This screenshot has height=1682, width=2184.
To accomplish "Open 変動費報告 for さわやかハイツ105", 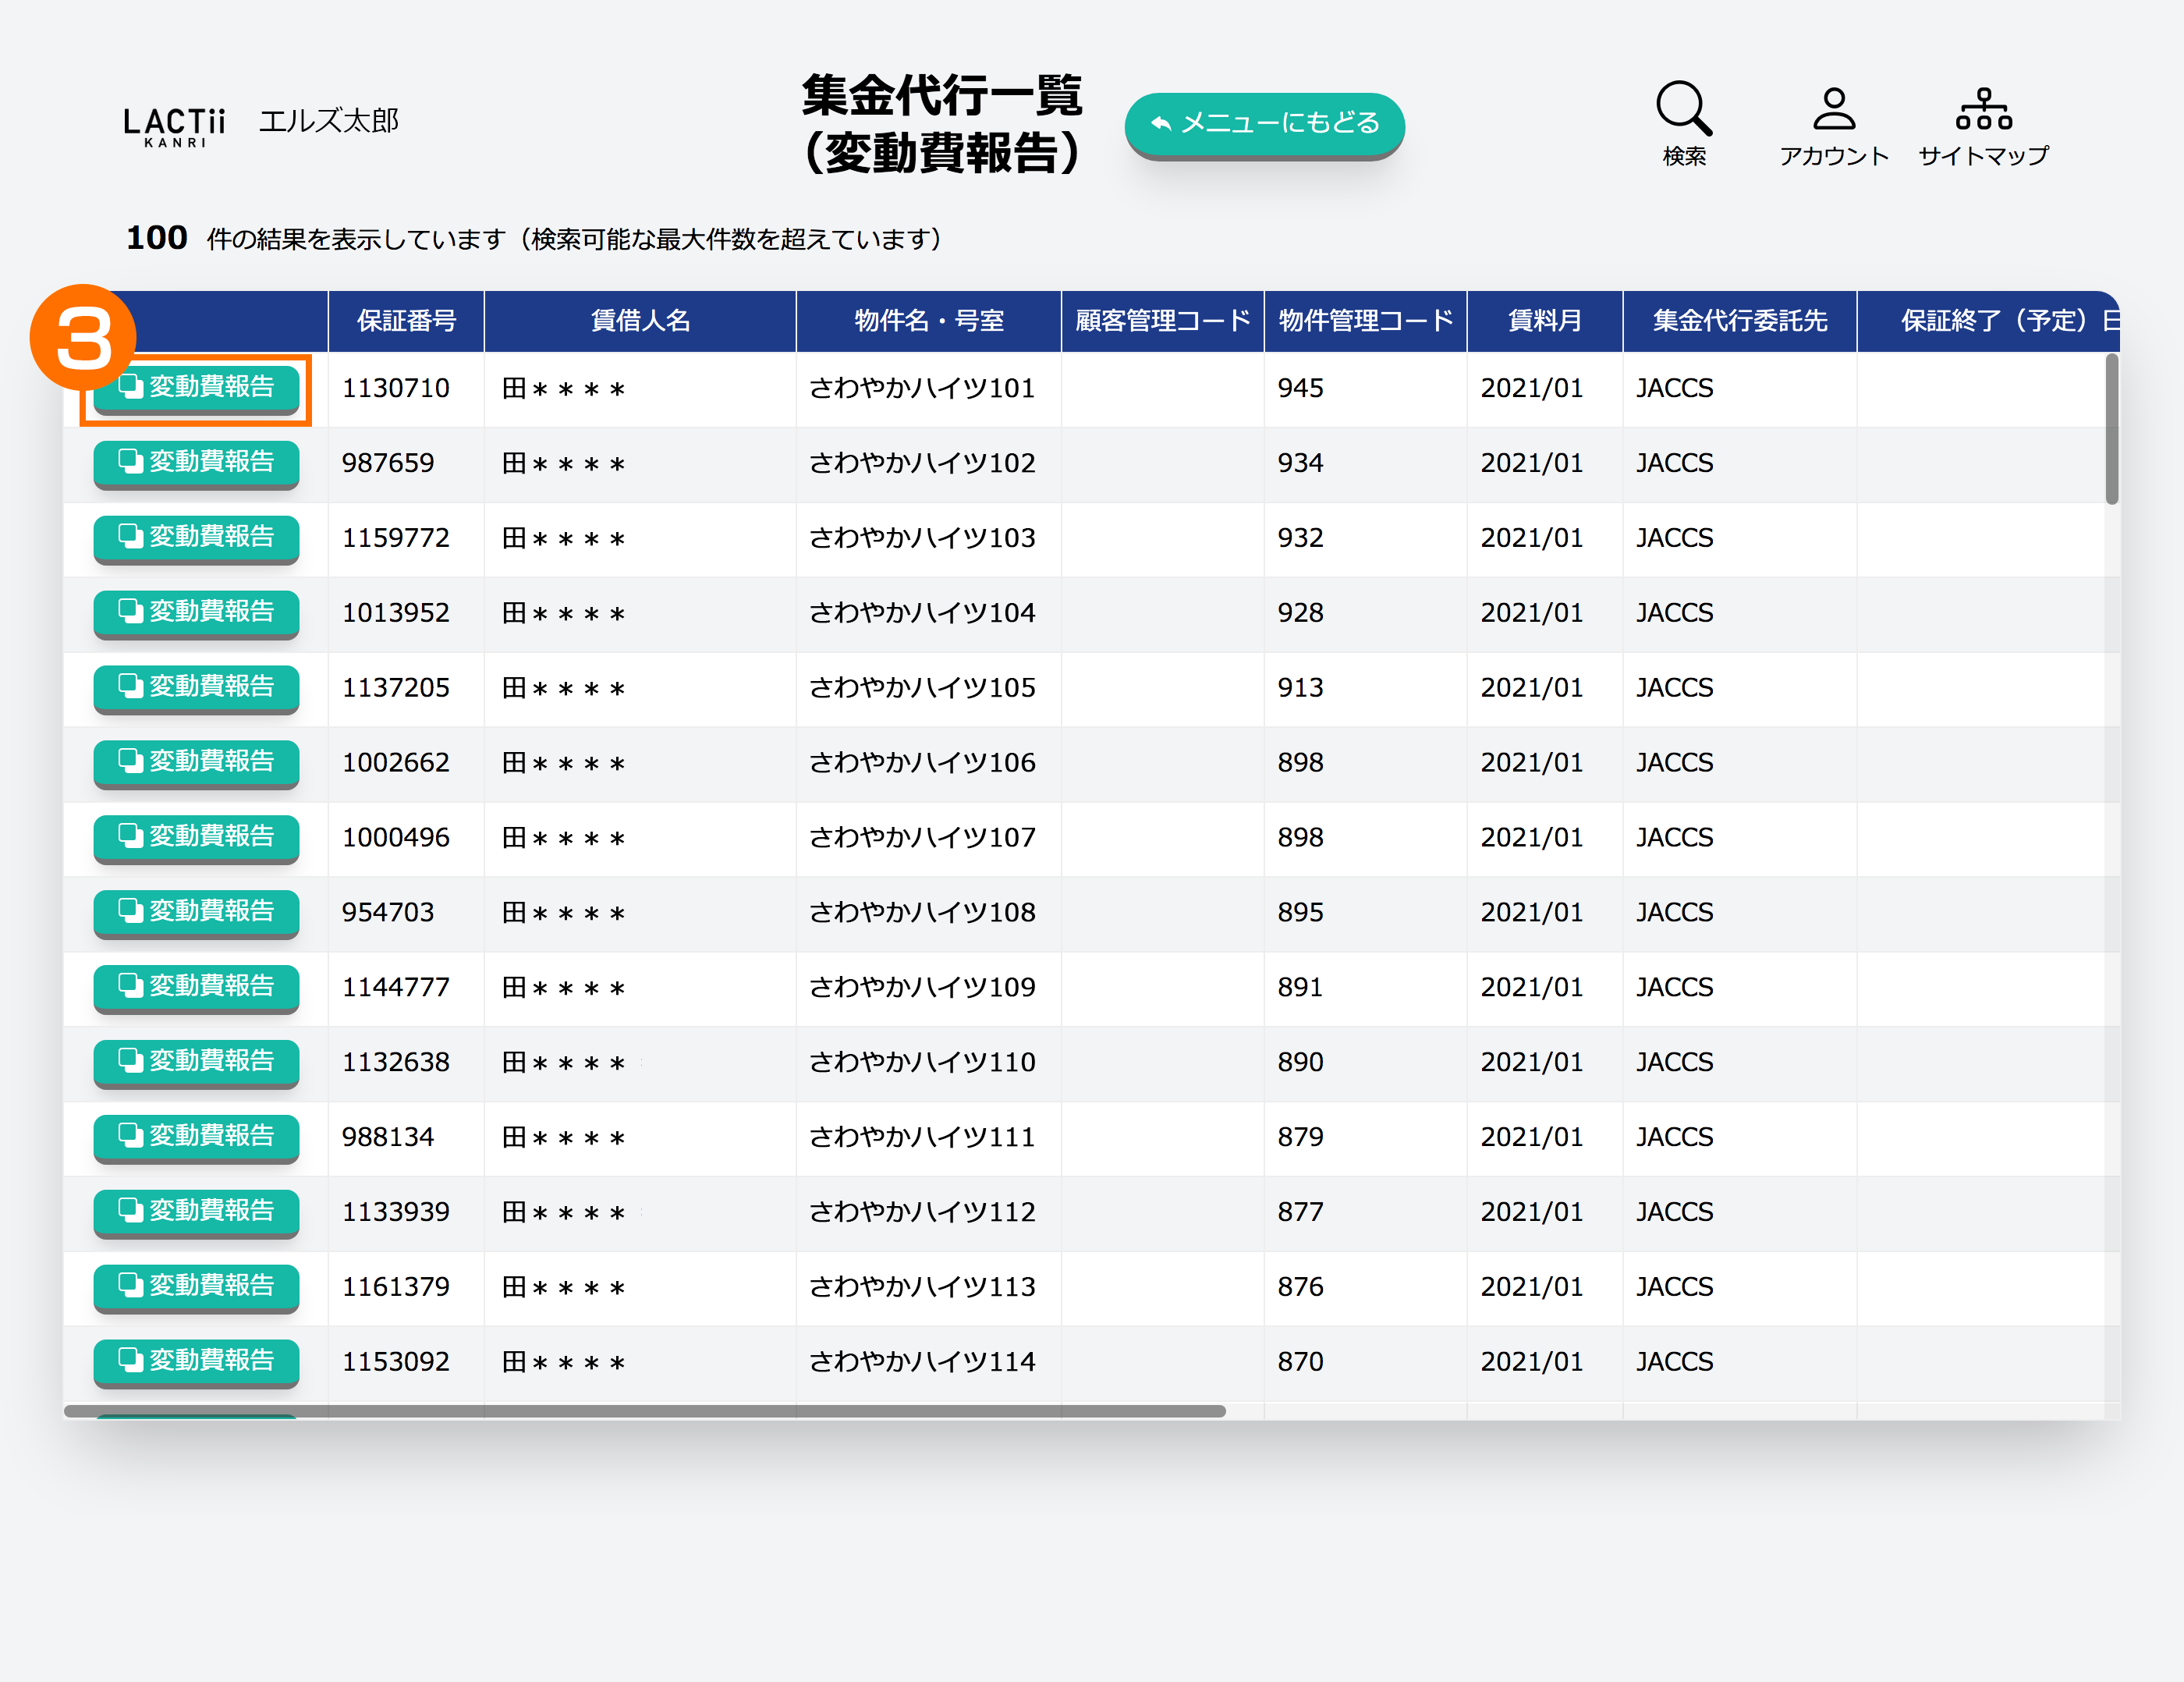I will [x=196, y=688].
